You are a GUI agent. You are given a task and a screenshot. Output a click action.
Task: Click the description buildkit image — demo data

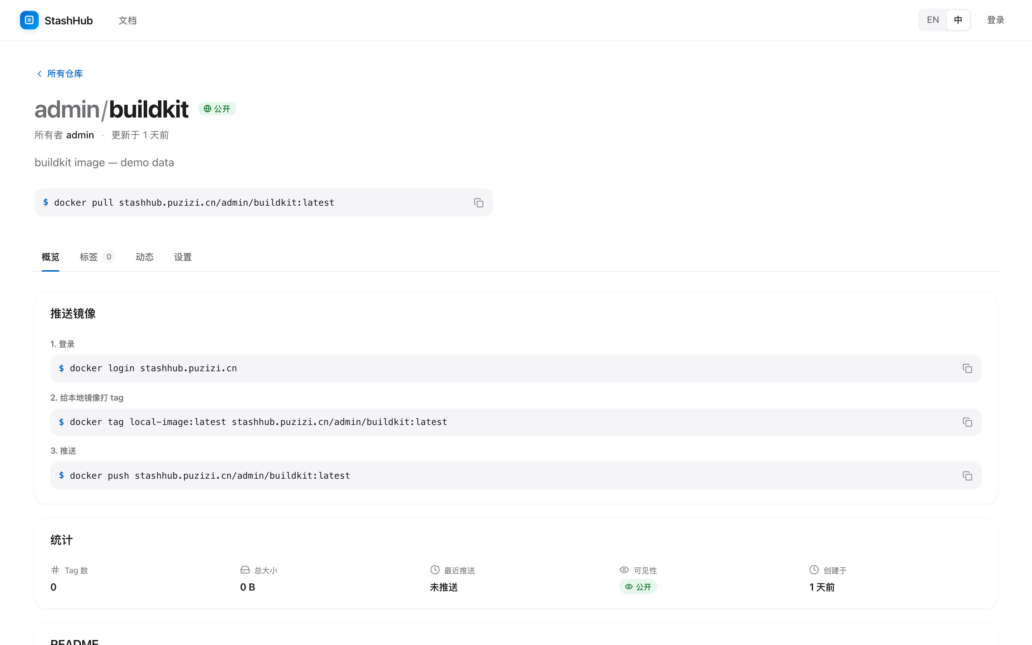click(104, 163)
